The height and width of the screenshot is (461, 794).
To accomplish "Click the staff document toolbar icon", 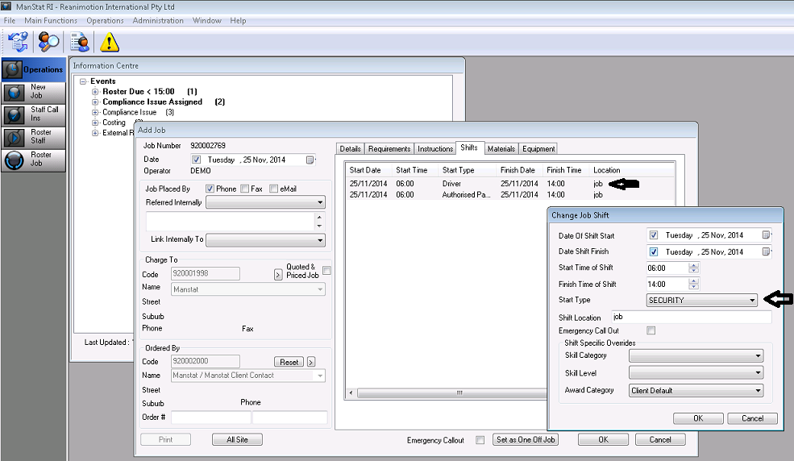I will coord(80,42).
